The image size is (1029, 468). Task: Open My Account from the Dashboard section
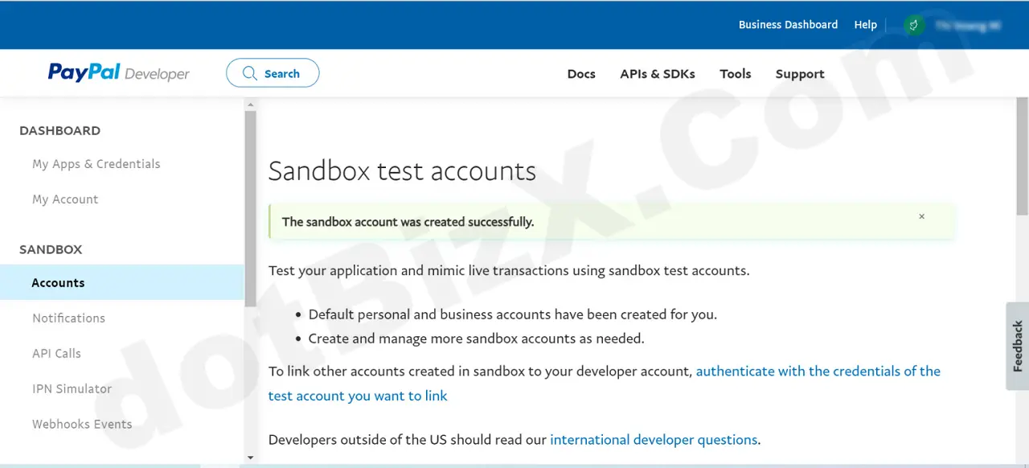click(x=65, y=199)
